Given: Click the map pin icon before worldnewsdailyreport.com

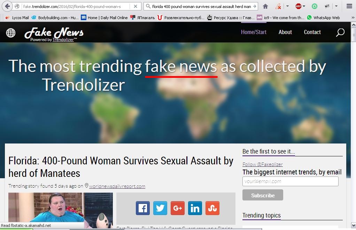Looking at the screenshot, I should click(x=86, y=186).
